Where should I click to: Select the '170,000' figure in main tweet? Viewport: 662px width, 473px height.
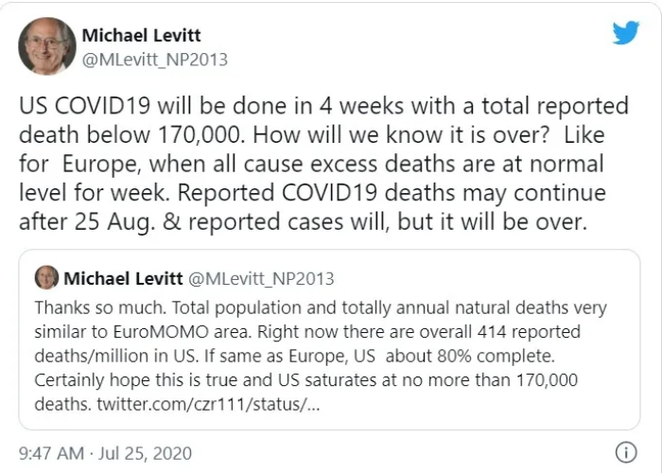pyautogui.click(x=200, y=134)
